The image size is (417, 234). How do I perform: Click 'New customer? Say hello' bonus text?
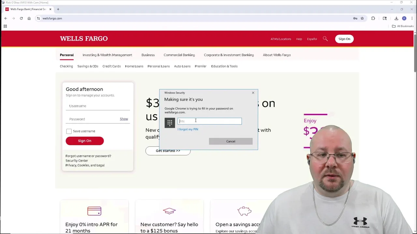[x=169, y=227]
